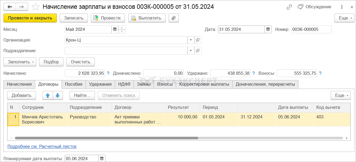Move row down with blue arrow

tap(58, 95)
